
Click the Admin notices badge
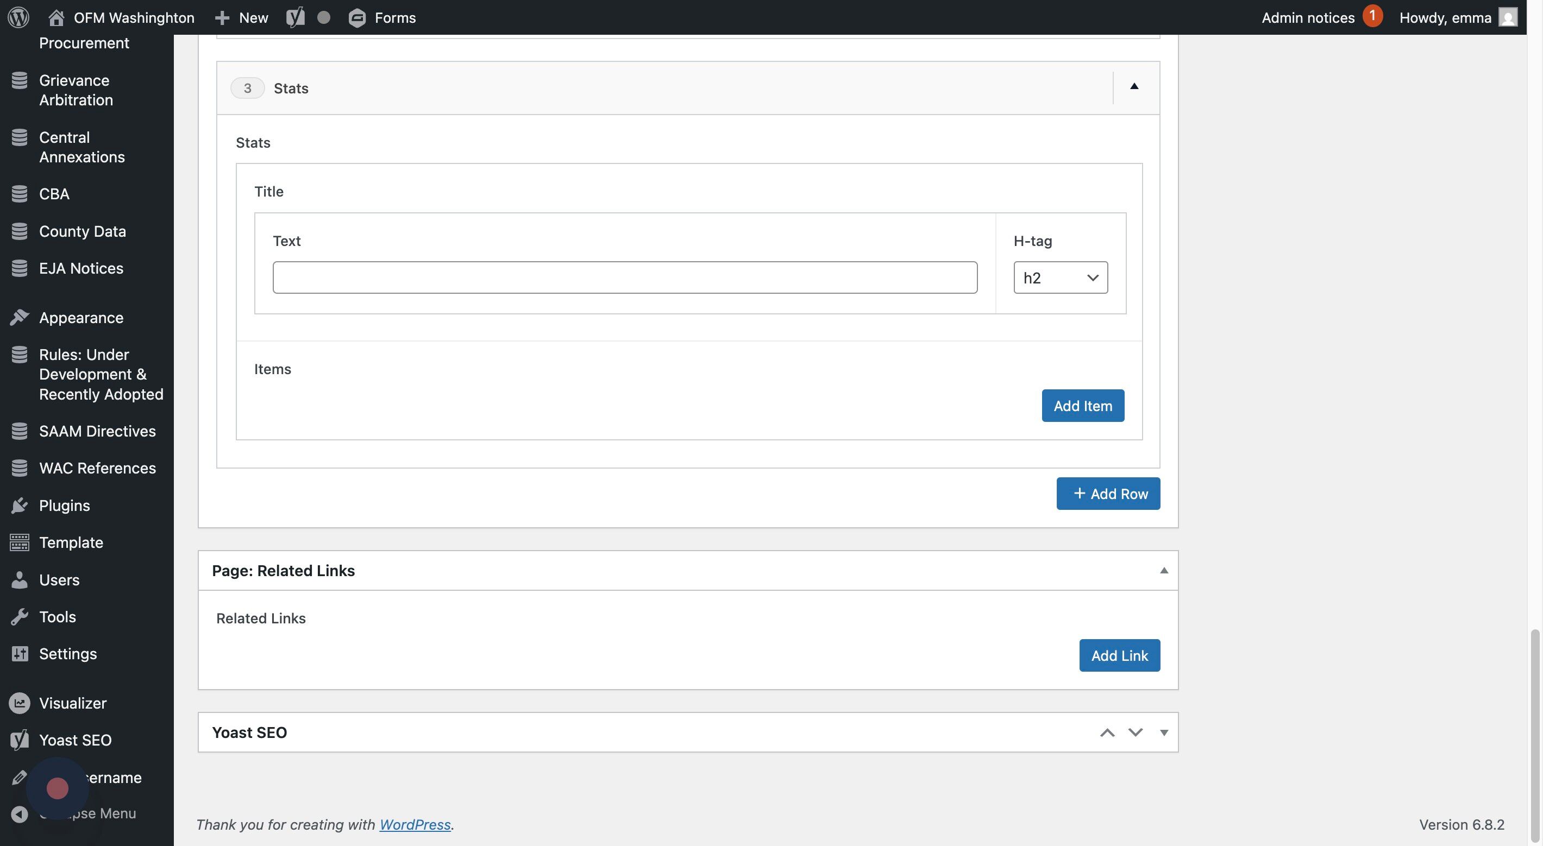click(x=1372, y=16)
